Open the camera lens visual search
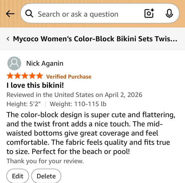The width and height of the screenshot is (185, 183). click(149, 13)
